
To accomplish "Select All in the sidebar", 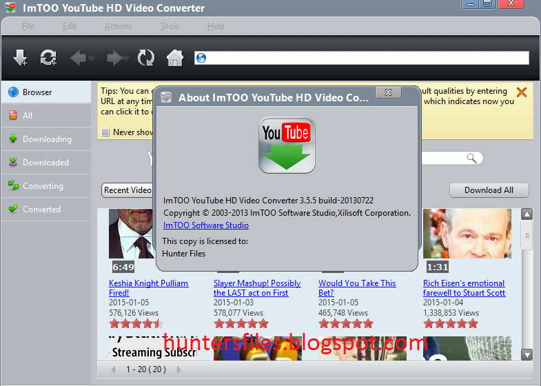I will coord(46,116).
